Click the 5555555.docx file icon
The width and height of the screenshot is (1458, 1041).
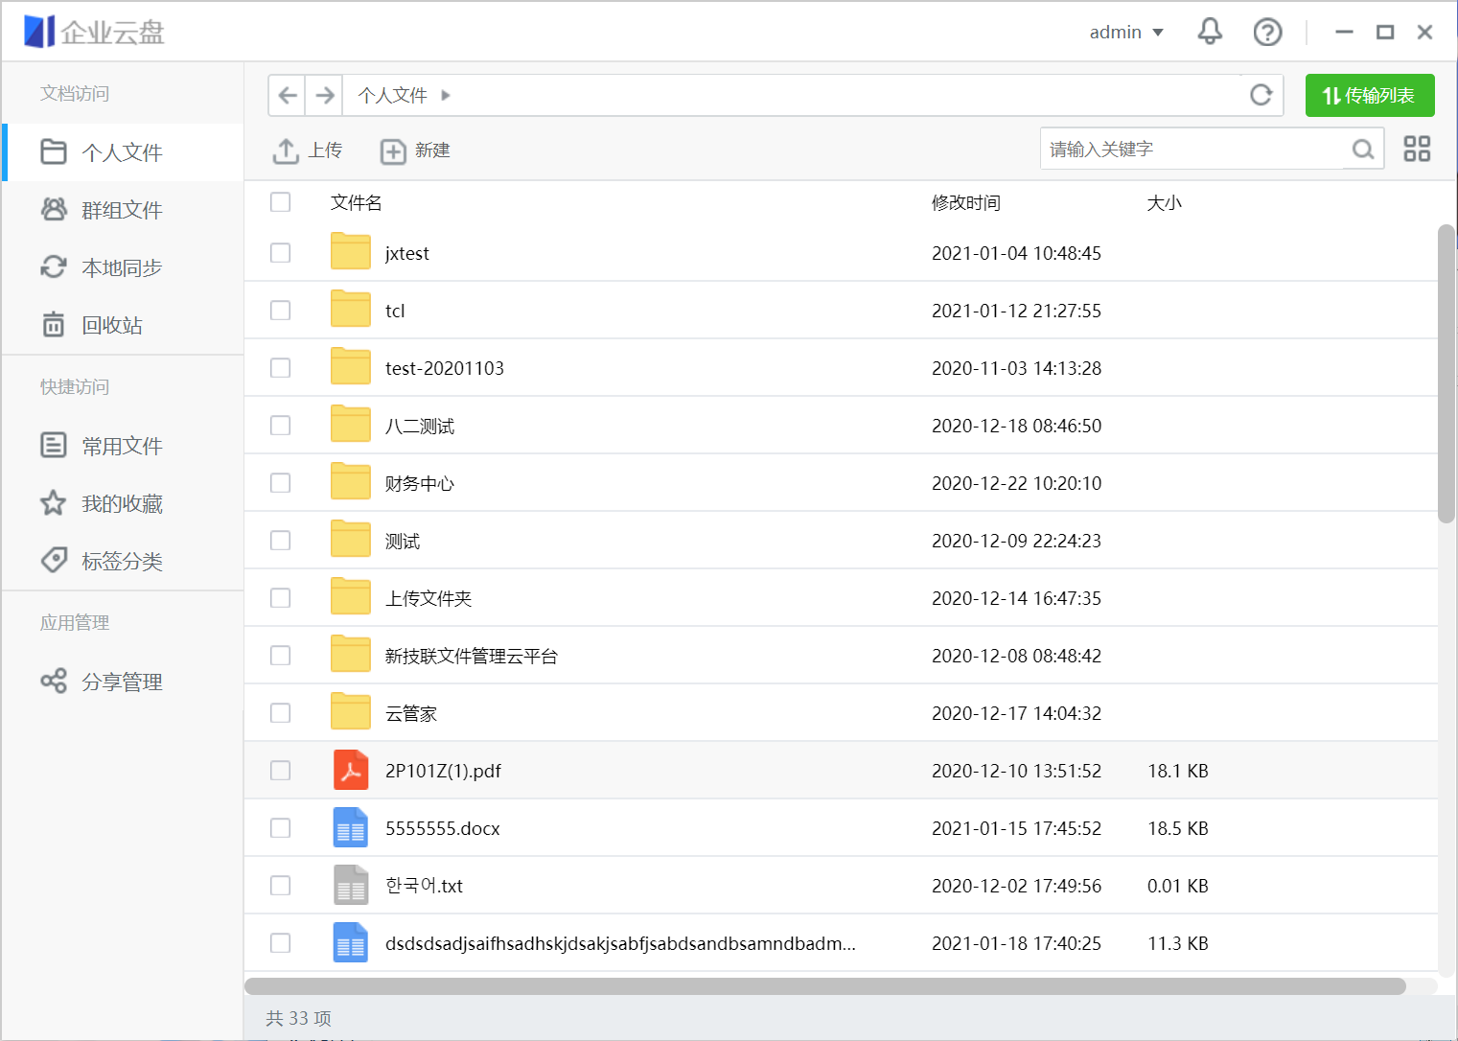pos(351,827)
